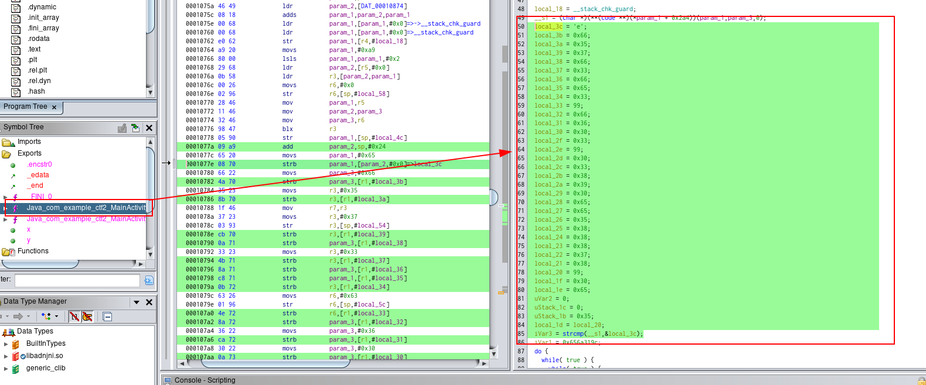Select the Imports tree node
The height and width of the screenshot is (385, 926).
[x=29, y=142]
